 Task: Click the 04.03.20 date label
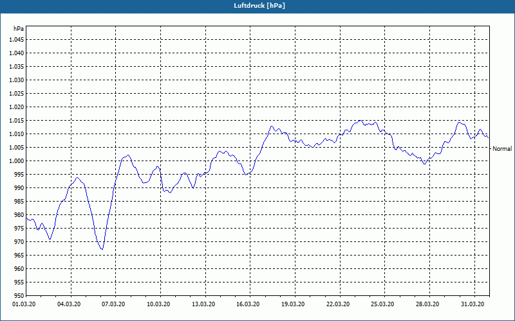point(69,304)
